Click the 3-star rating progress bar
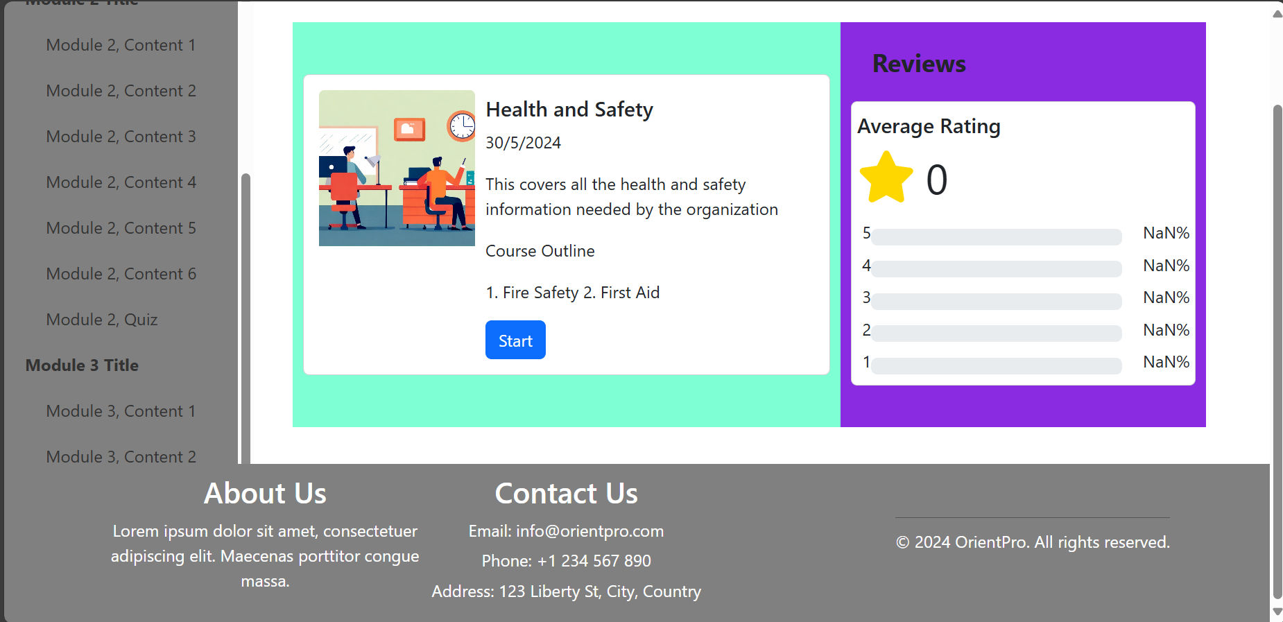The width and height of the screenshot is (1283, 622). point(997,302)
